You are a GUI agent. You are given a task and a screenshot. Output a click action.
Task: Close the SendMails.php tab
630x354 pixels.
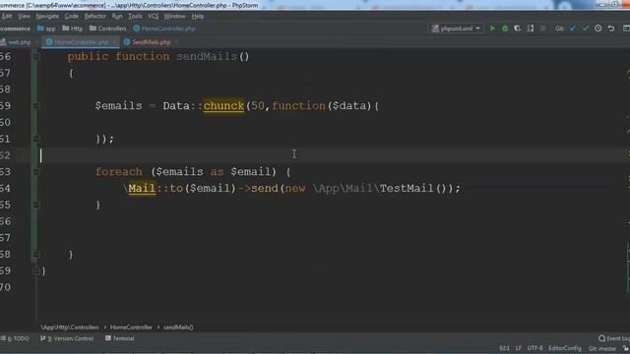point(176,42)
